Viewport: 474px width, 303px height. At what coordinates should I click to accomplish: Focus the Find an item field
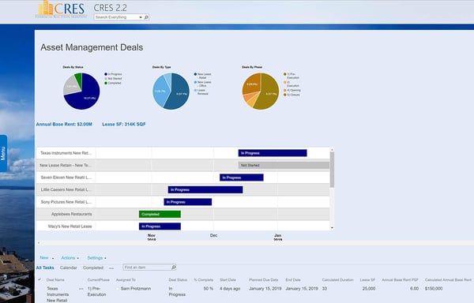coord(147,267)
